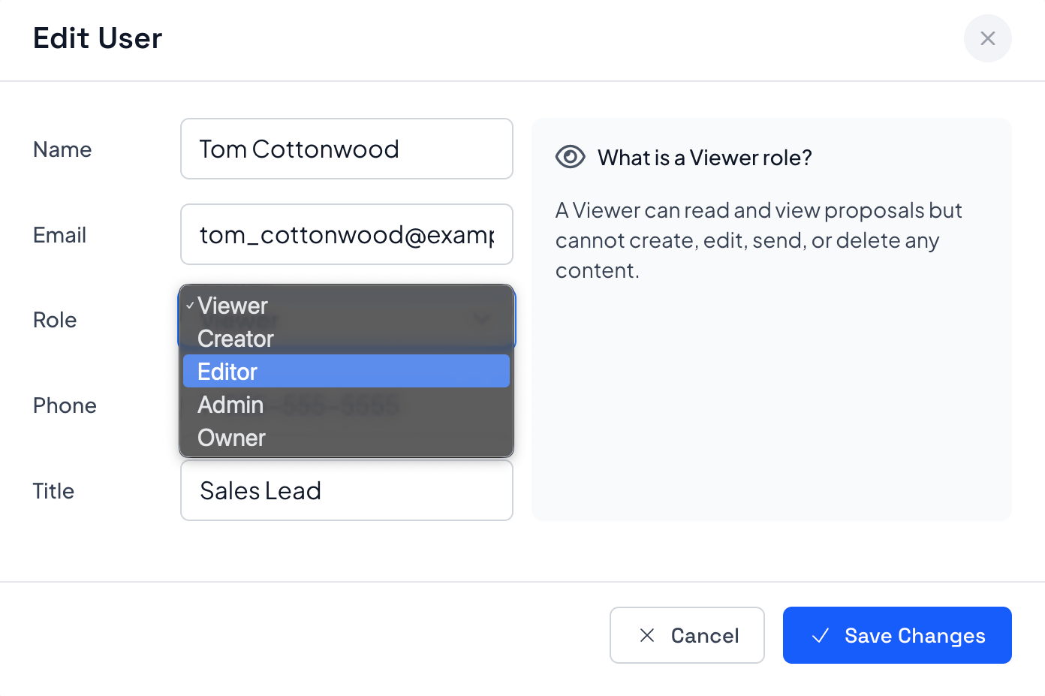This screenshot has width=1045, height=696.
Task: Edit the Title field showing Sales Lead
Action: tap(346, 490)
